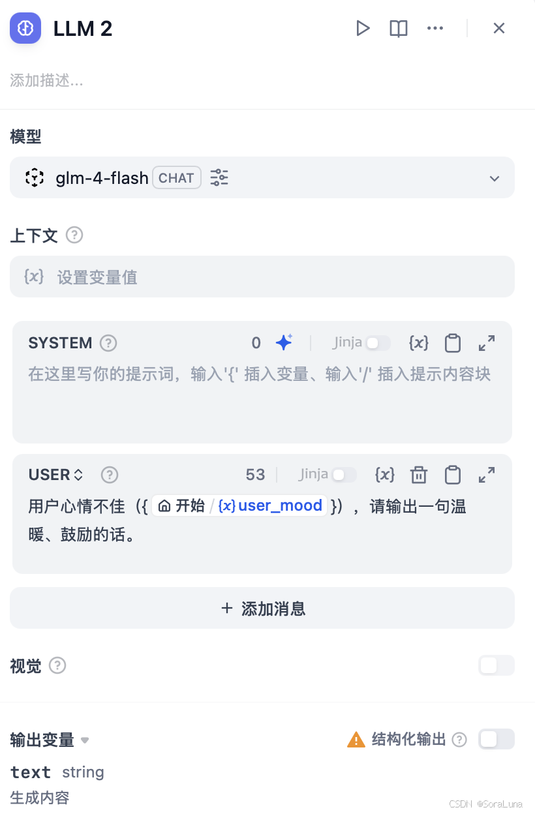Run the LLM 2 node with play icon
Viewport: 535px width, 814px height.
[363, 28]
